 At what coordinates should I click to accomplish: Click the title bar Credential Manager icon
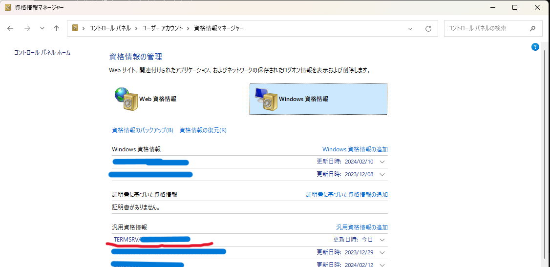[8, 7]
